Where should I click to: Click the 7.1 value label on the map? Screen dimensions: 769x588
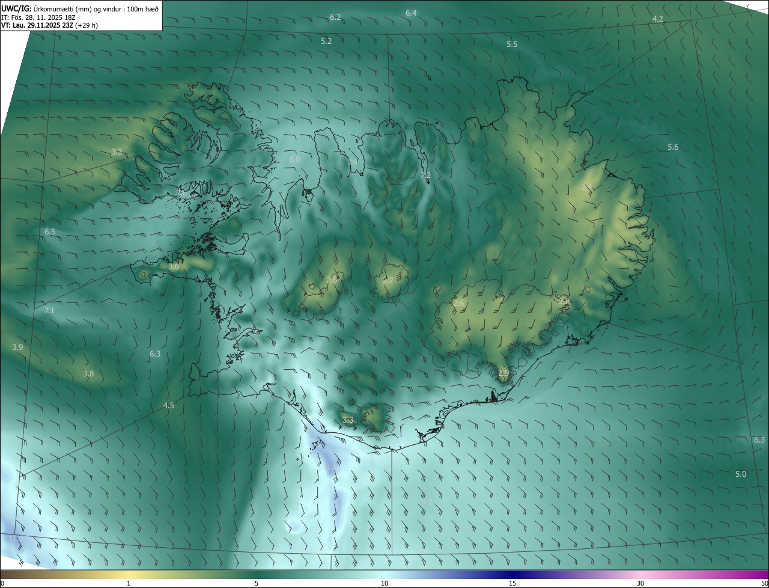pyautogui.click(x=49, y=311)
